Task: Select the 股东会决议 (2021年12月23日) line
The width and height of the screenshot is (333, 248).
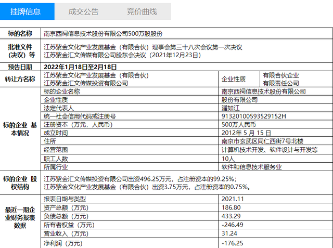Action: (123, 55)
